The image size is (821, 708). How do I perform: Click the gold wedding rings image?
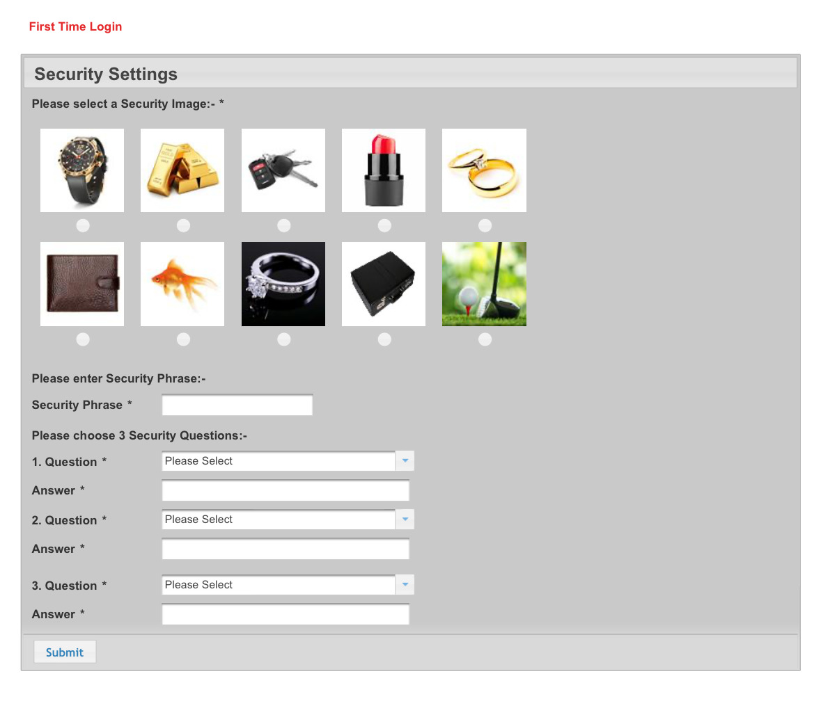tap(484, 170)
